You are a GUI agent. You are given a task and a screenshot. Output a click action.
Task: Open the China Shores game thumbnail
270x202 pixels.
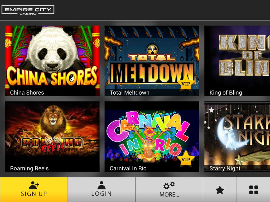coord(52,61)
